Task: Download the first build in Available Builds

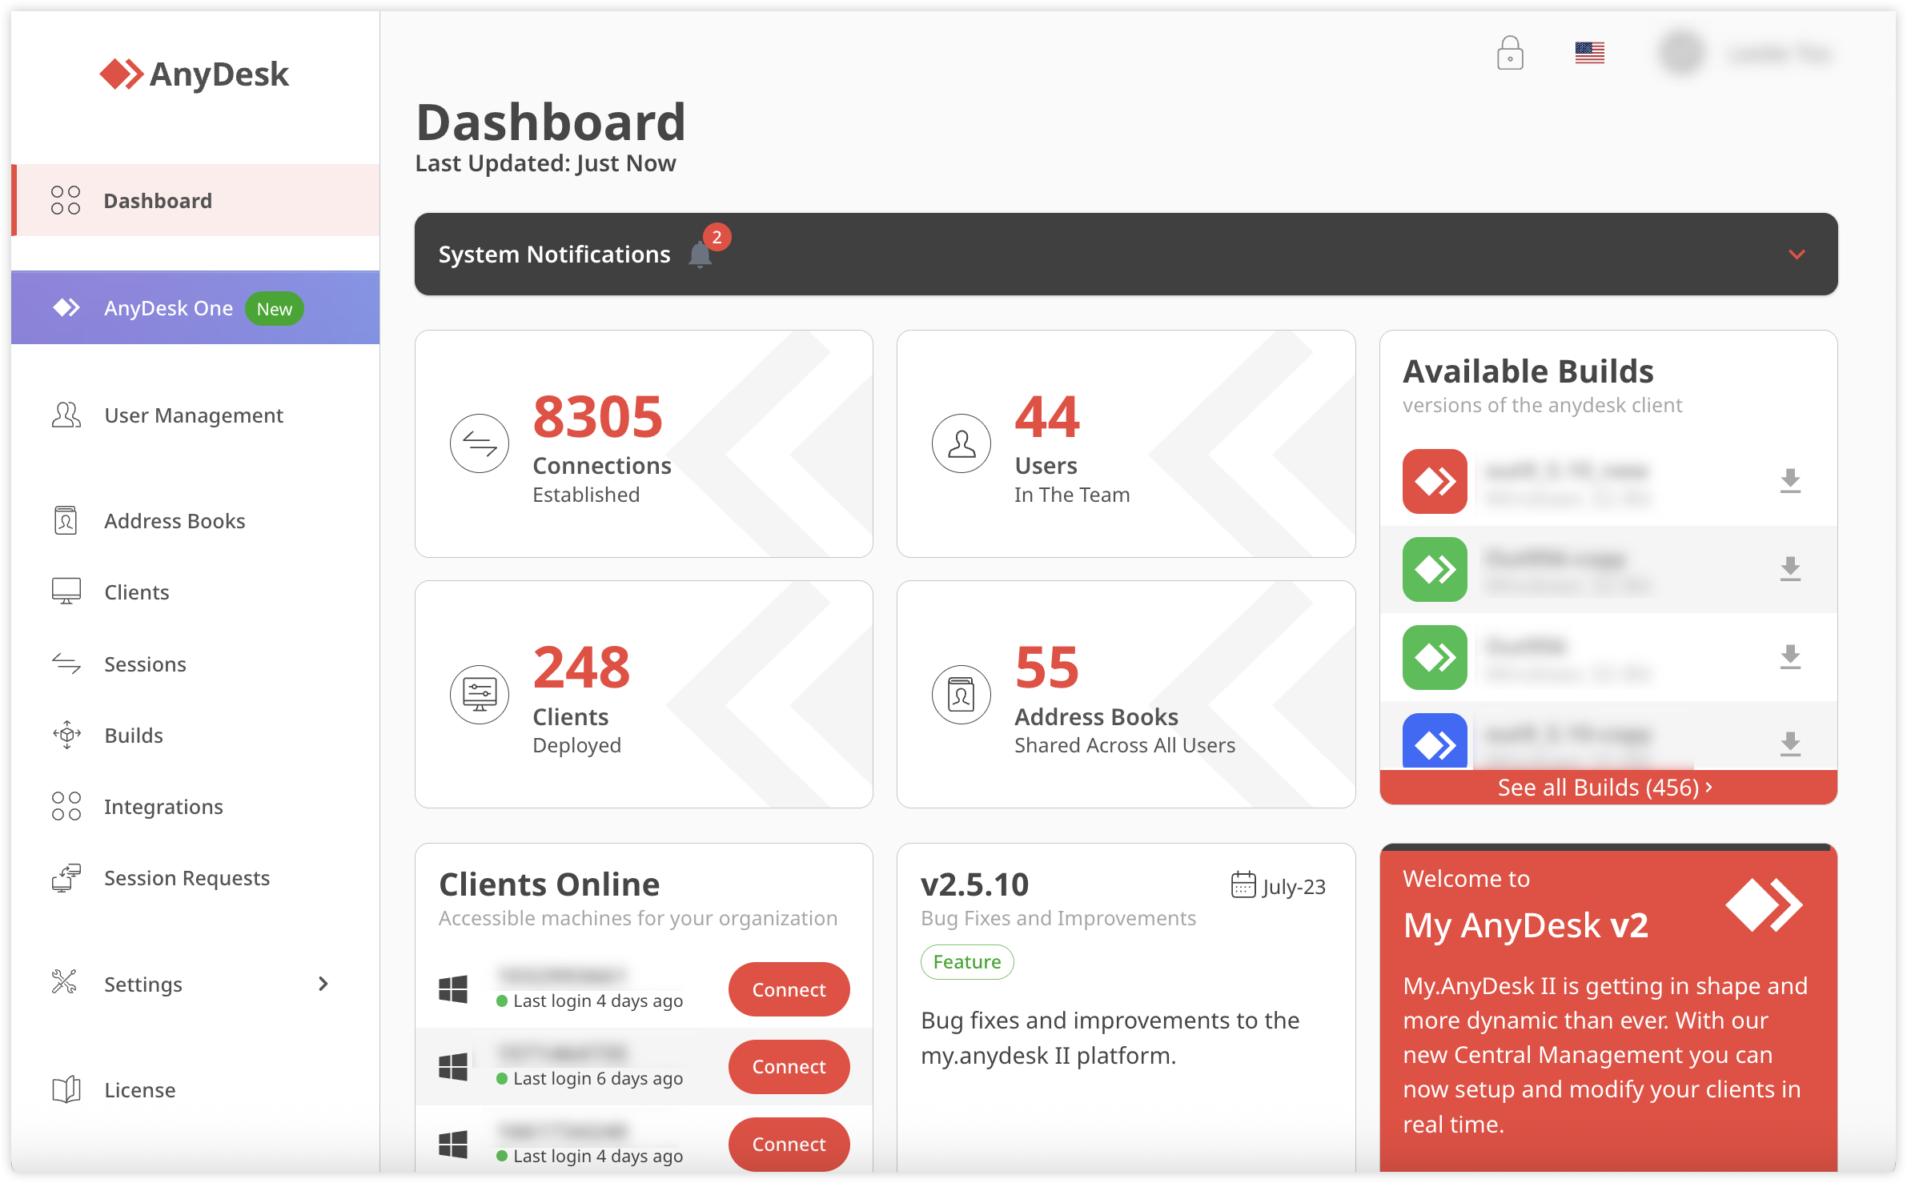Action: coord(1791,481)
